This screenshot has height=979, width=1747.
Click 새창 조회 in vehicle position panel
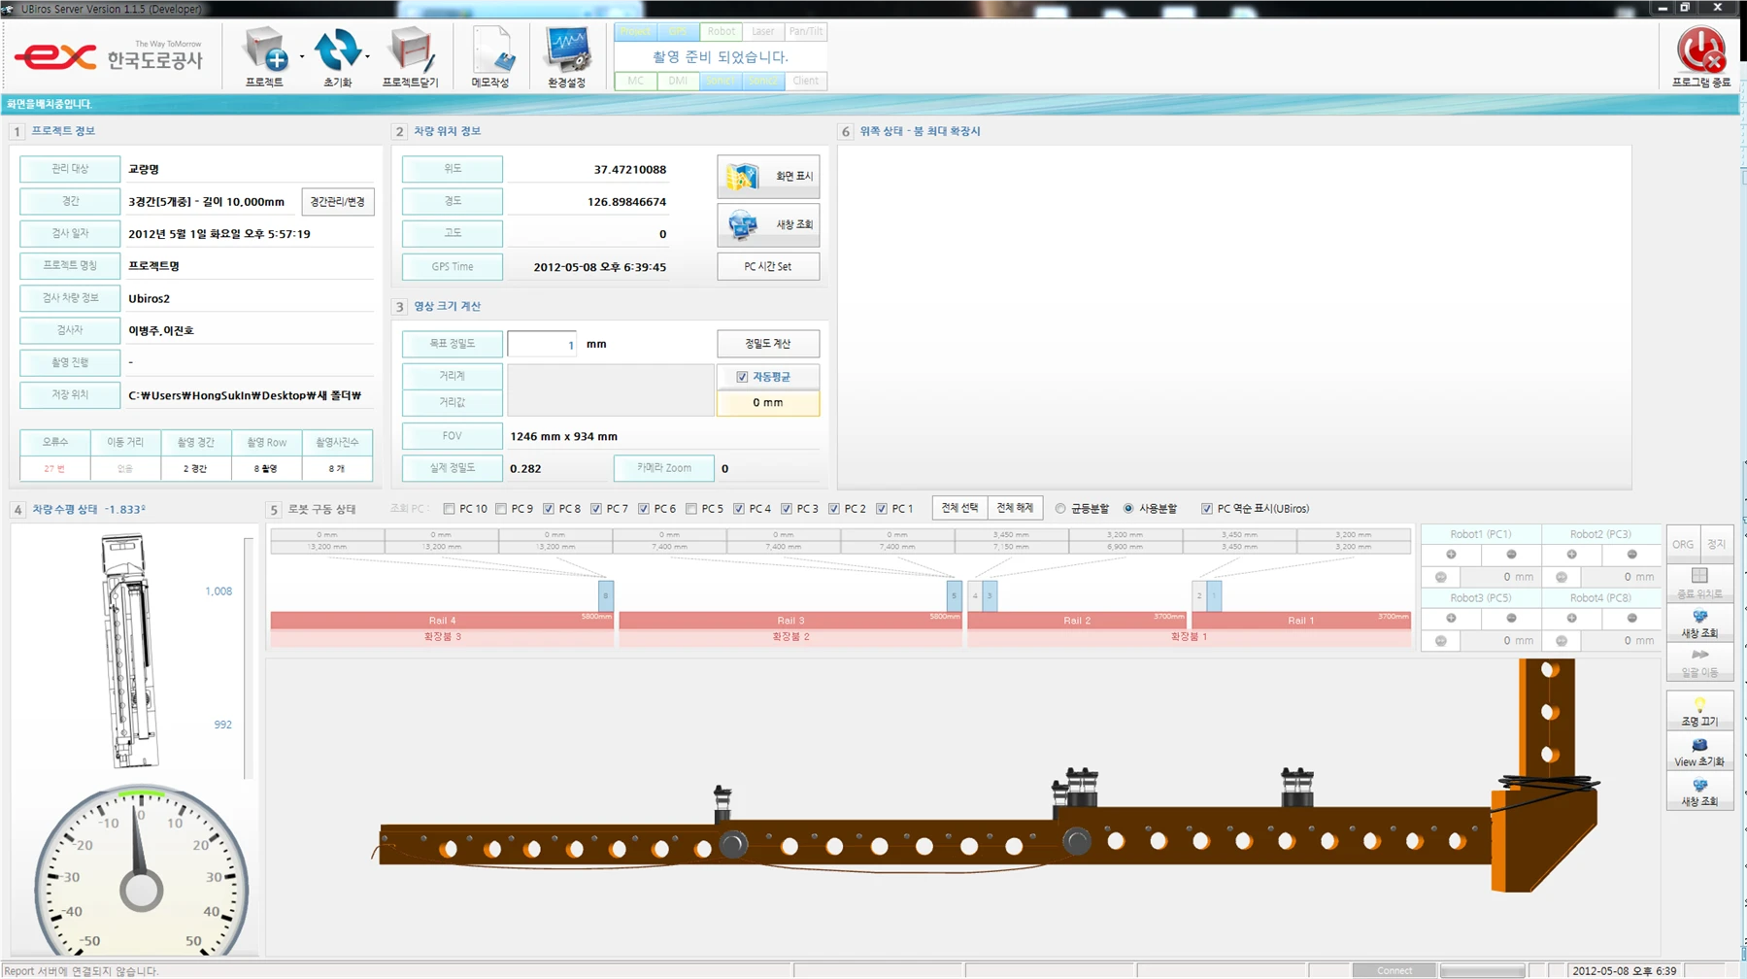pos(768,225)
